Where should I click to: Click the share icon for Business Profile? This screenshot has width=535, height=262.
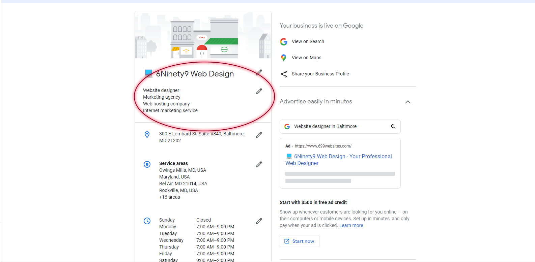point(284,74)
